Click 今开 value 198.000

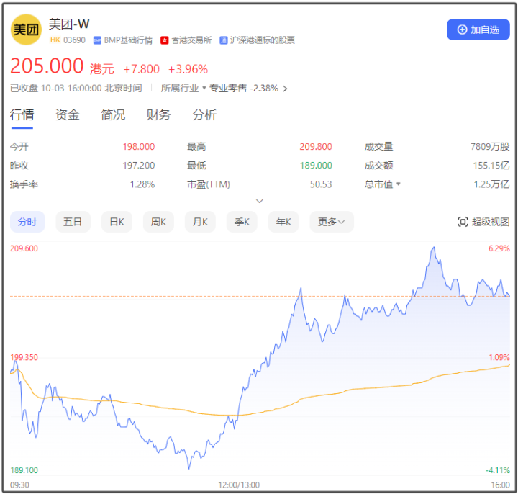[139, 146]
